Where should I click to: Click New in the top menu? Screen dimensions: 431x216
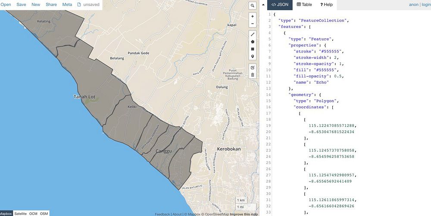[x=36, y=5]
